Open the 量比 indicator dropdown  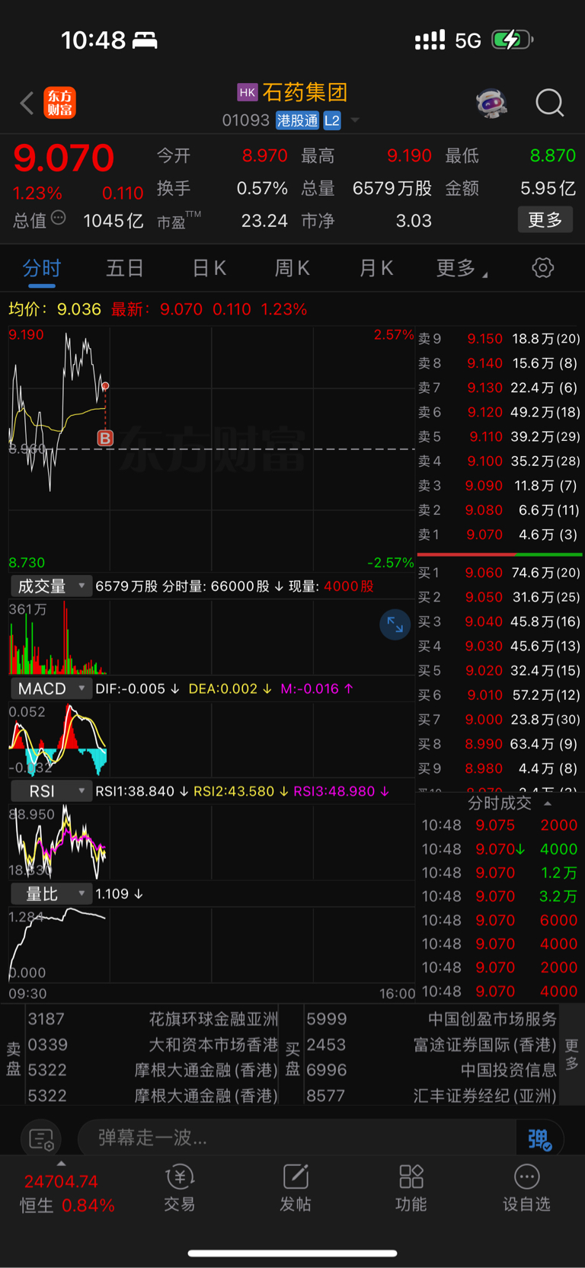51,894
